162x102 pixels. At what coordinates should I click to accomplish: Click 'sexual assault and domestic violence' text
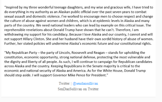32,17
